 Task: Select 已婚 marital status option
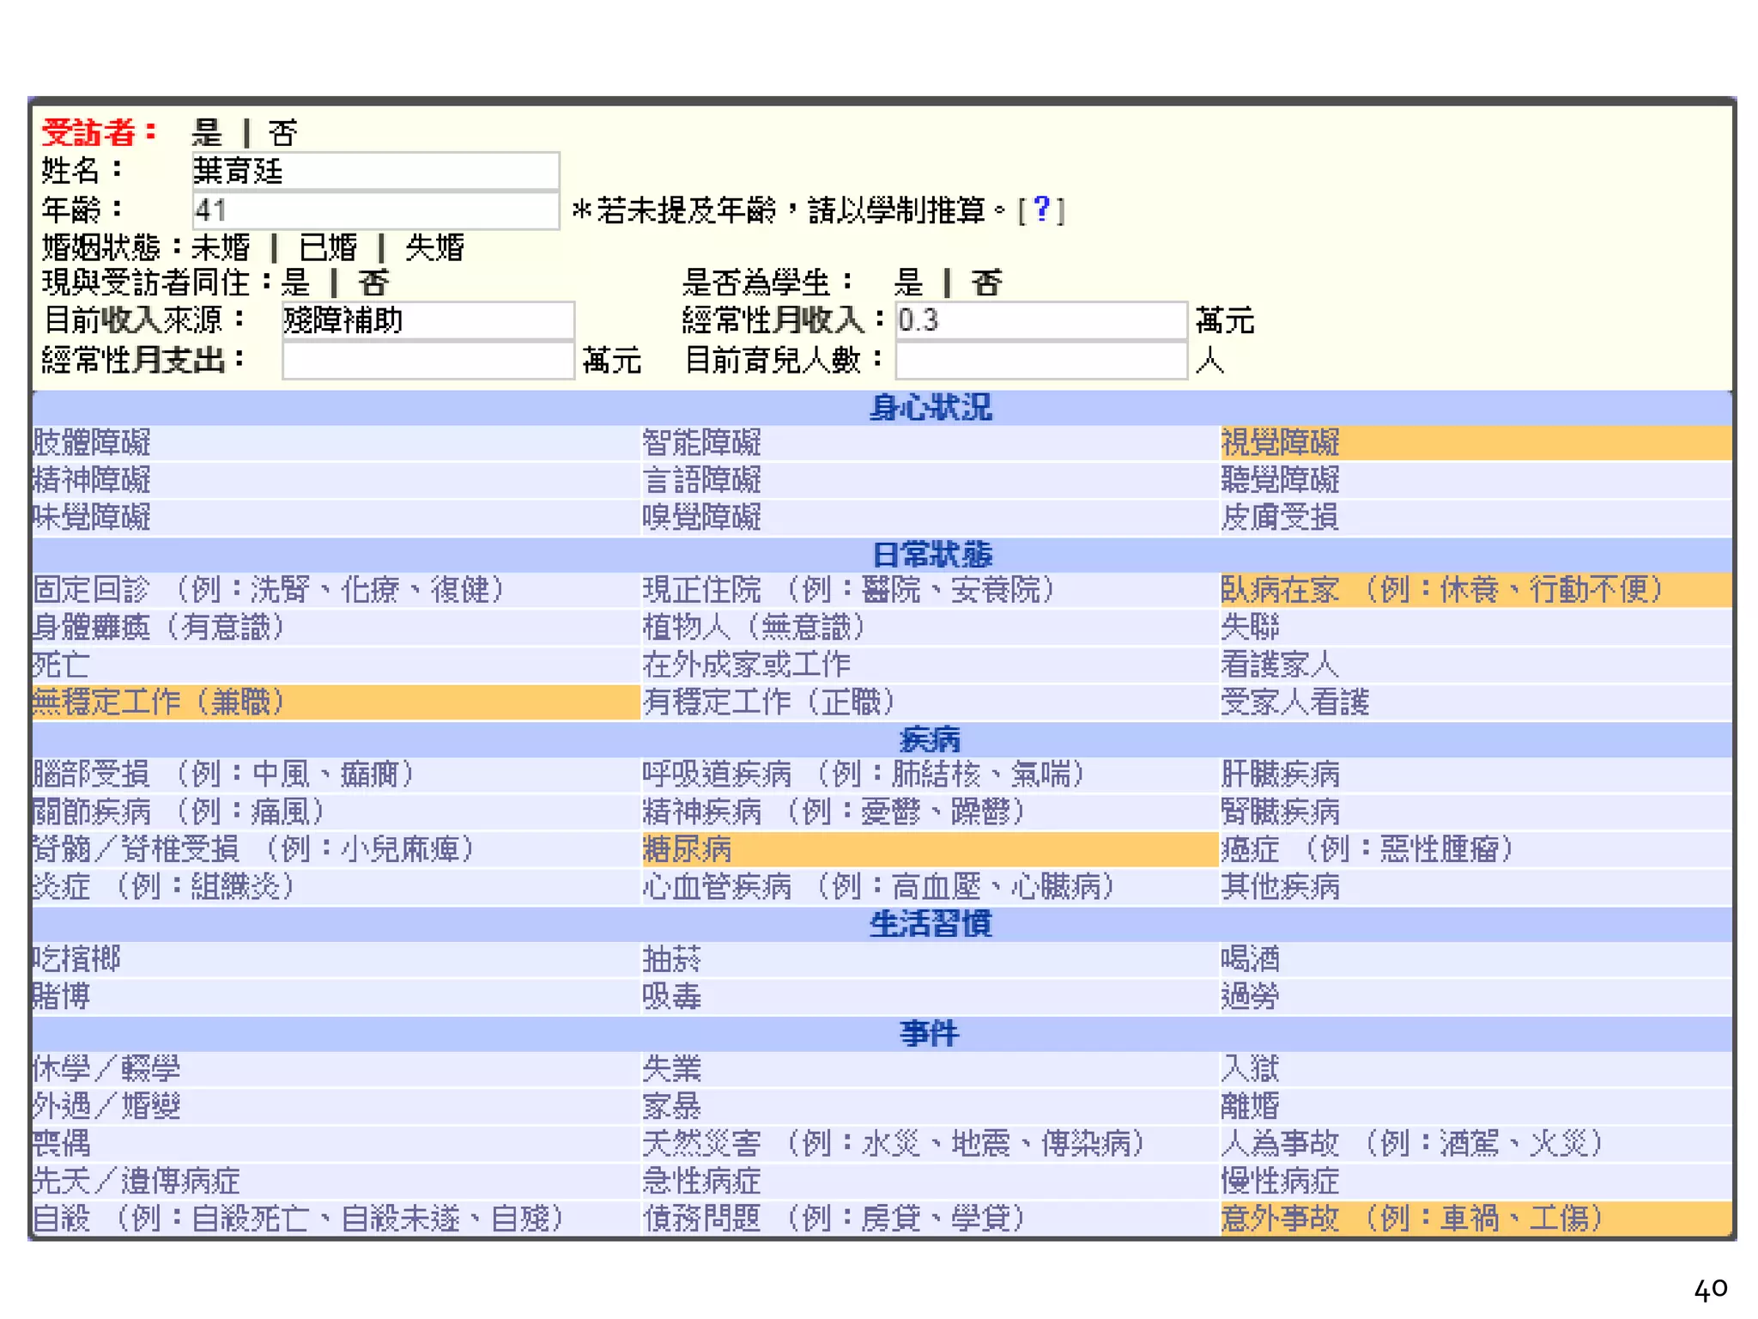click(327, 247)
